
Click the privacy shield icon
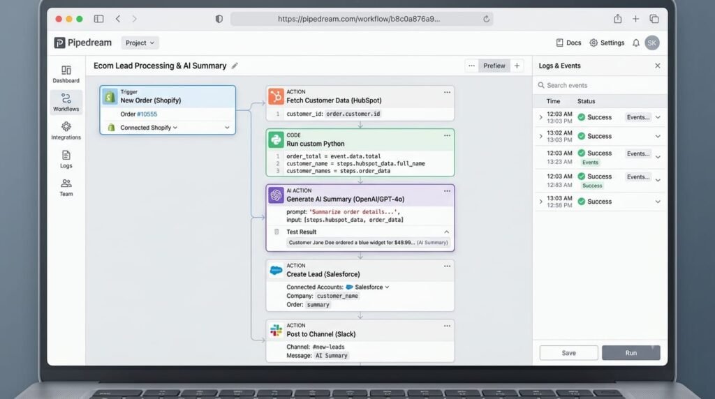pos(219,19)
